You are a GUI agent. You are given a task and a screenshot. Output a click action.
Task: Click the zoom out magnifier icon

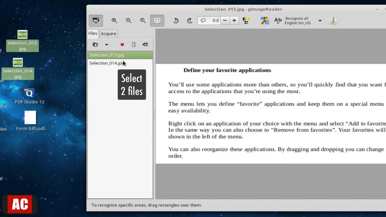point(128,20)
